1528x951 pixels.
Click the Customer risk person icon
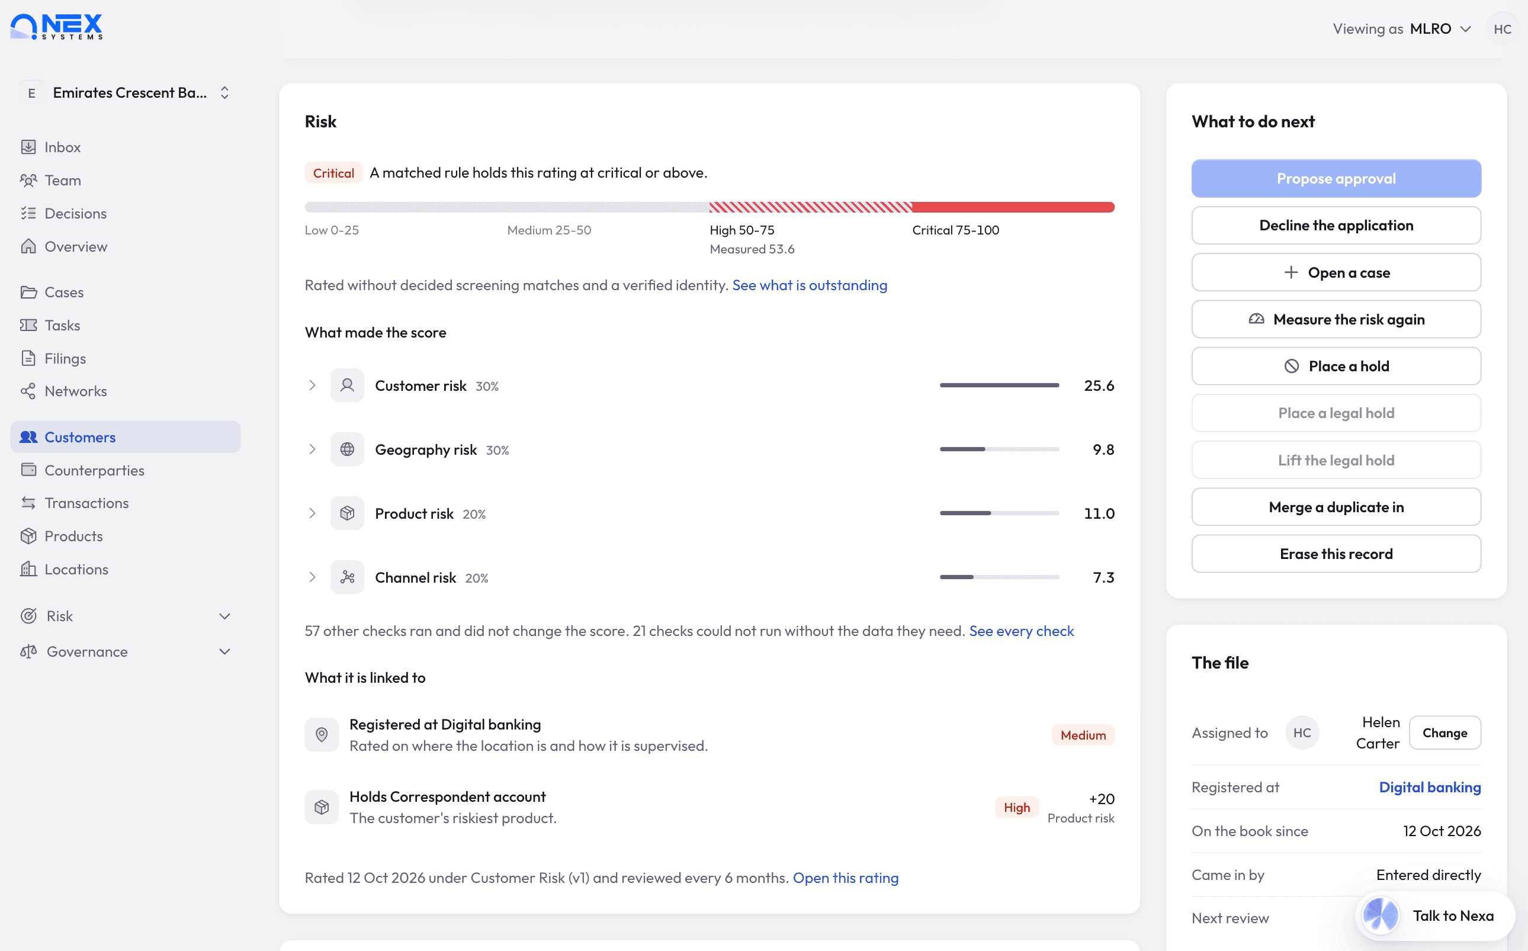point(347,385)
